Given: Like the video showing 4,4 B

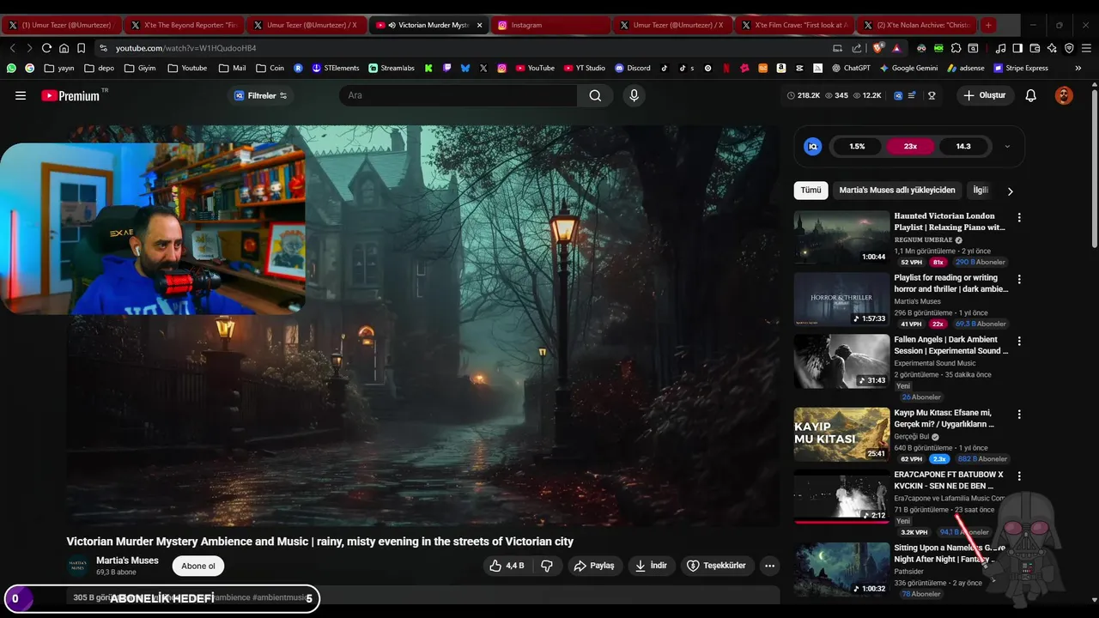Looking at the screenshot, I should [507, 566].
